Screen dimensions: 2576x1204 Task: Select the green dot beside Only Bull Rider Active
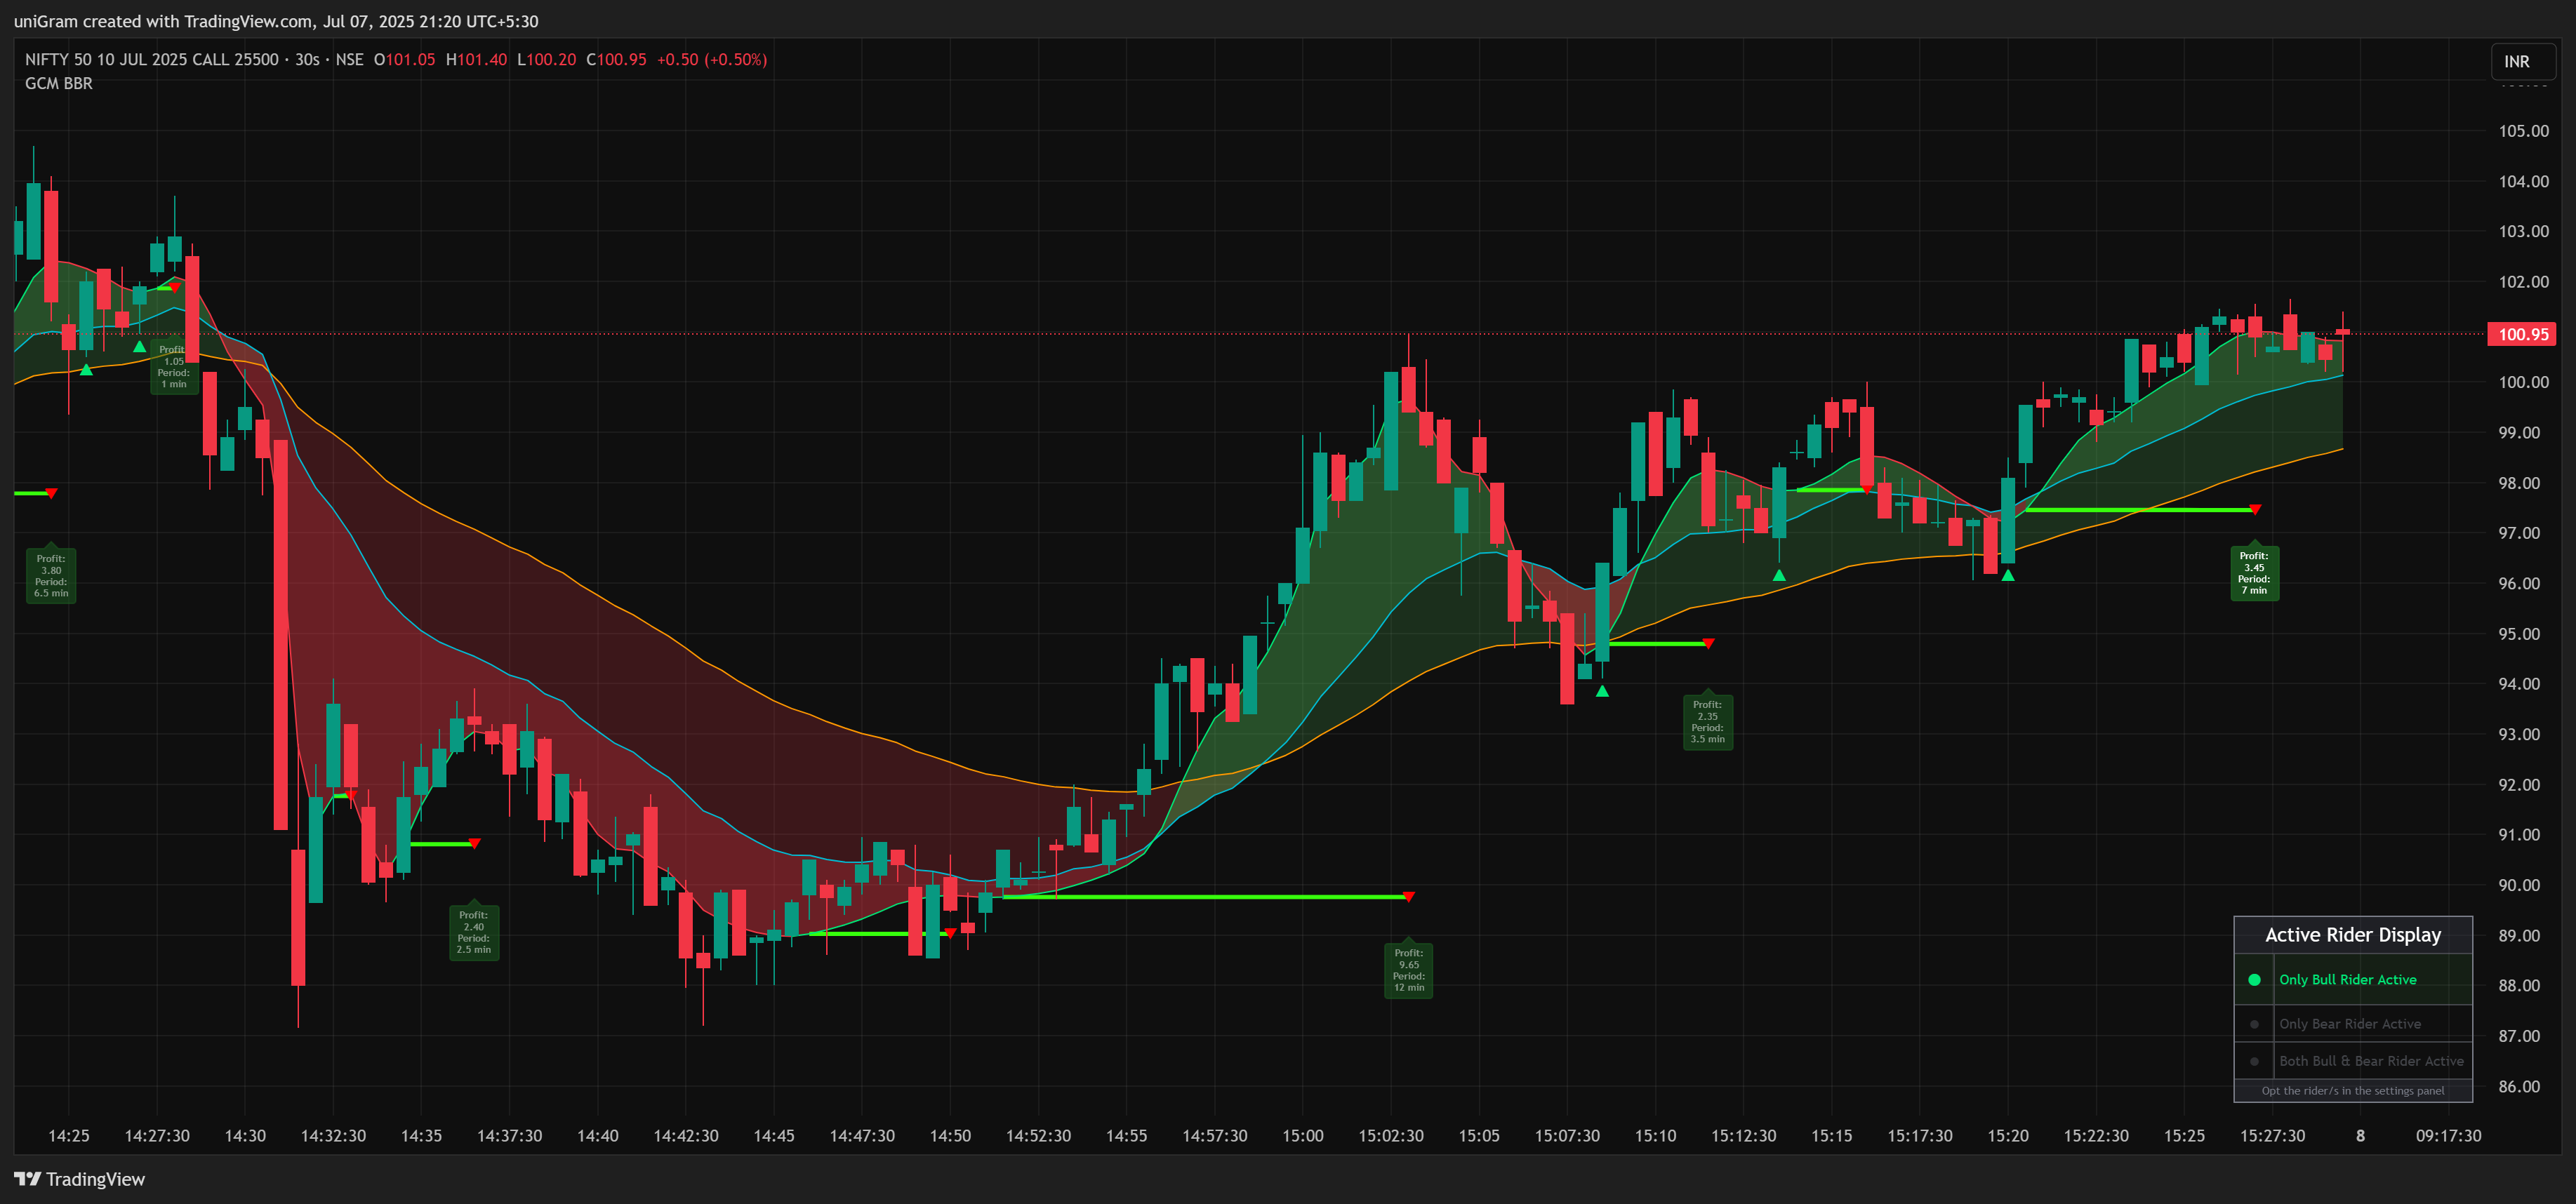[2254, 980]
